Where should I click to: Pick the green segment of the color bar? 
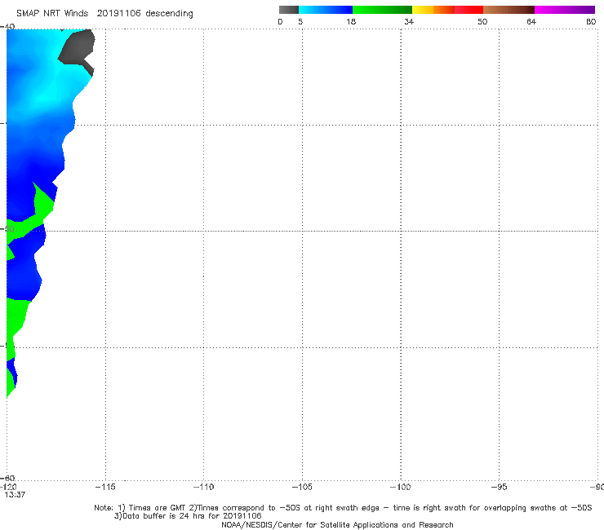click(382, 10)
